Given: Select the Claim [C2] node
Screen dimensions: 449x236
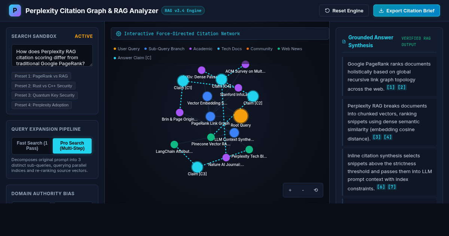Looking at the screenshot, I should coord(253,96).
